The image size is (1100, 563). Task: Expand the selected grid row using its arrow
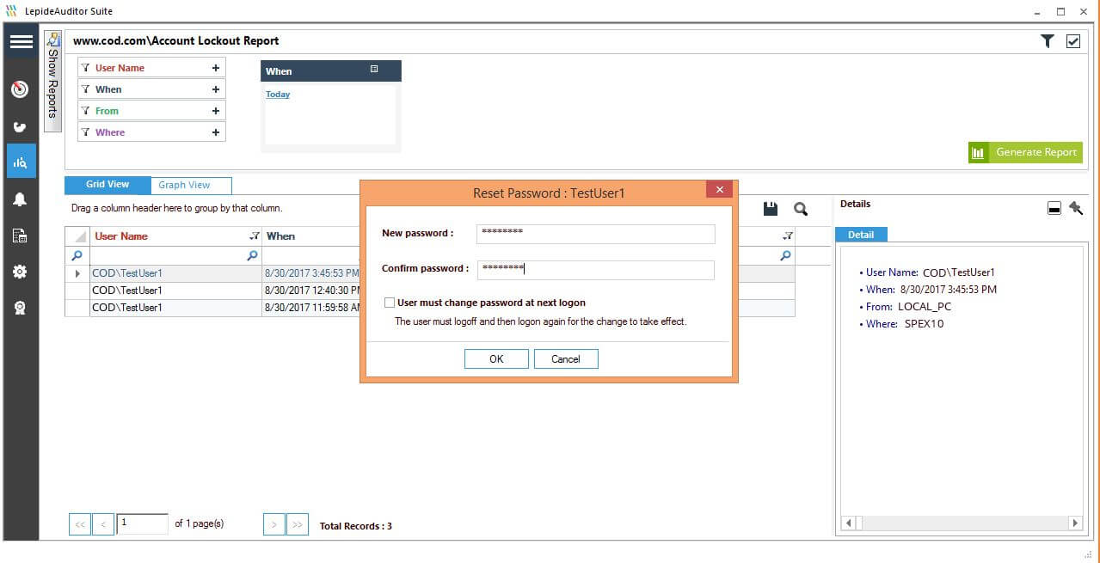77,273
